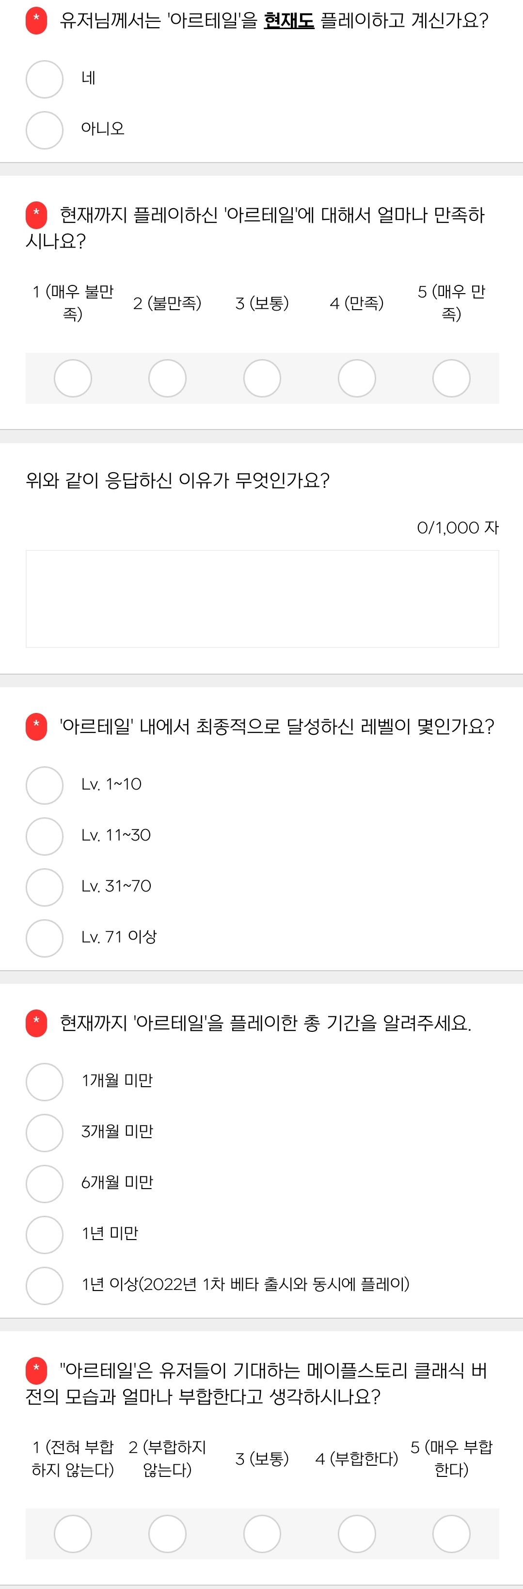This screenshot has height=1589, width=523.
Task: Select '네' for currently playing question
Action: 45,79
